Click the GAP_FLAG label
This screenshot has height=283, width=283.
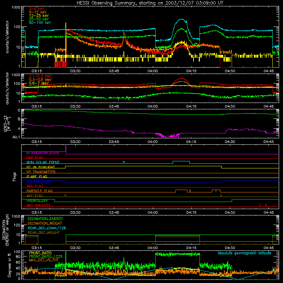pyautogui.click(x=35, y=157)
